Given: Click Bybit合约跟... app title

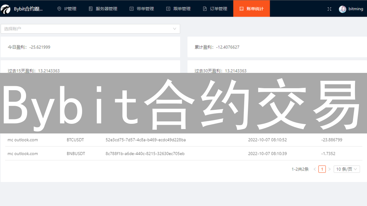Looking at the screenshot, I should tap(28, 9).
